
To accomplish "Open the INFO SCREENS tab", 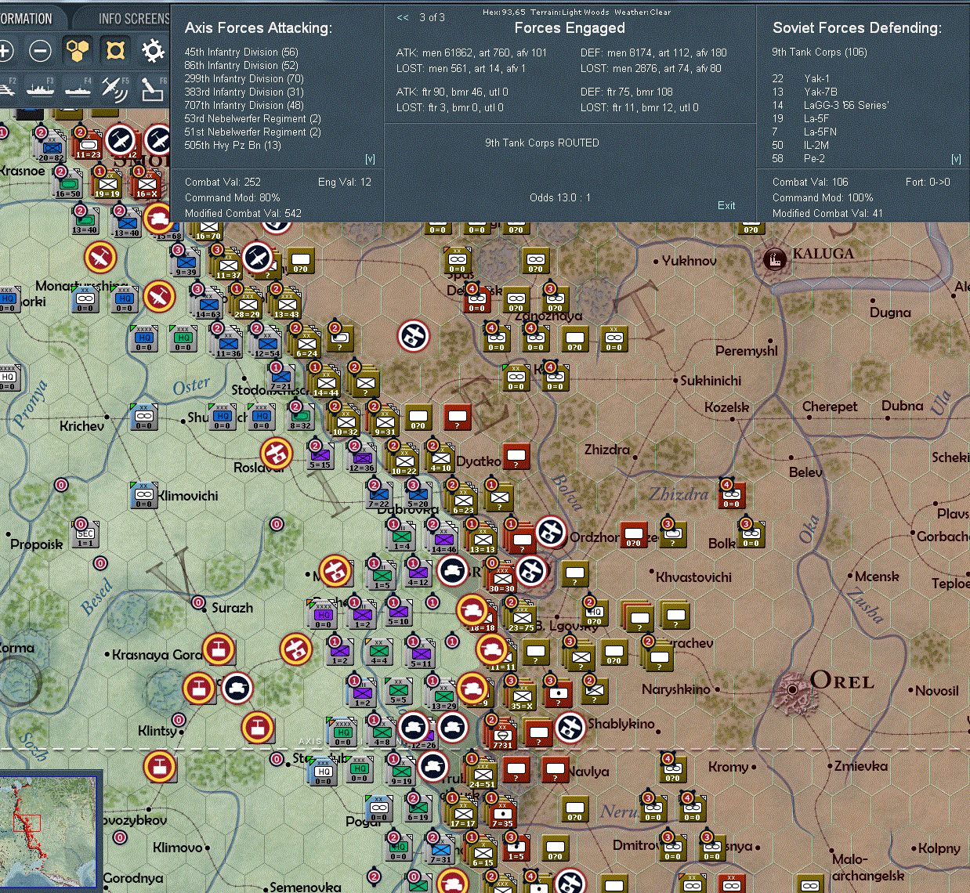I will point(133,18).
